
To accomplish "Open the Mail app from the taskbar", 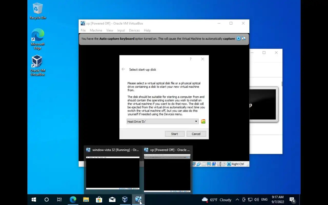I will (x=112, y=200).
